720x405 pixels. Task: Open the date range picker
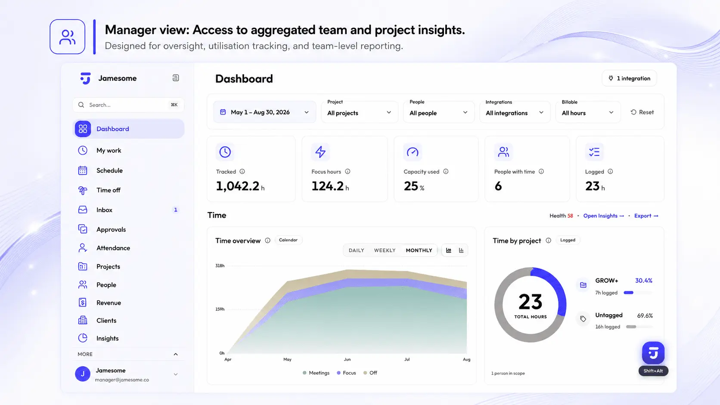tap(264, 112)
